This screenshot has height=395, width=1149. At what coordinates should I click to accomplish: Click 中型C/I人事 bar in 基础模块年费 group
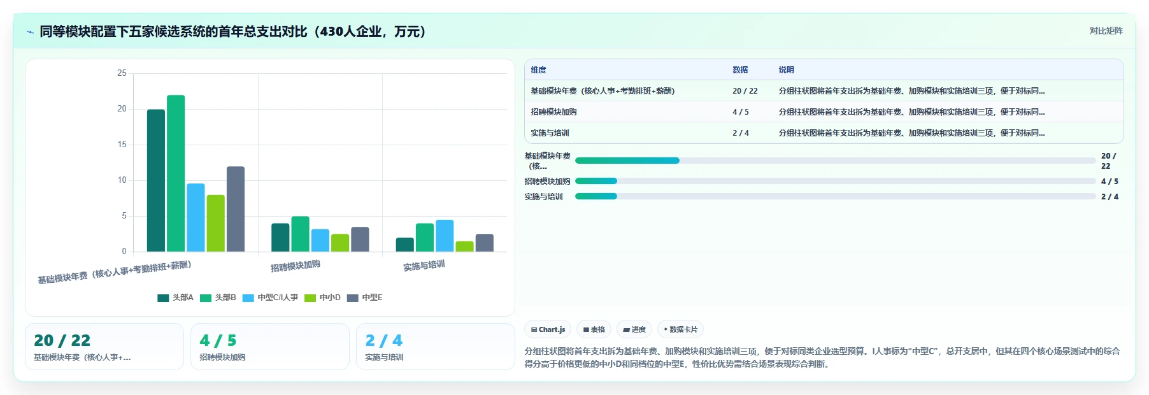click(x=196, y=217)
